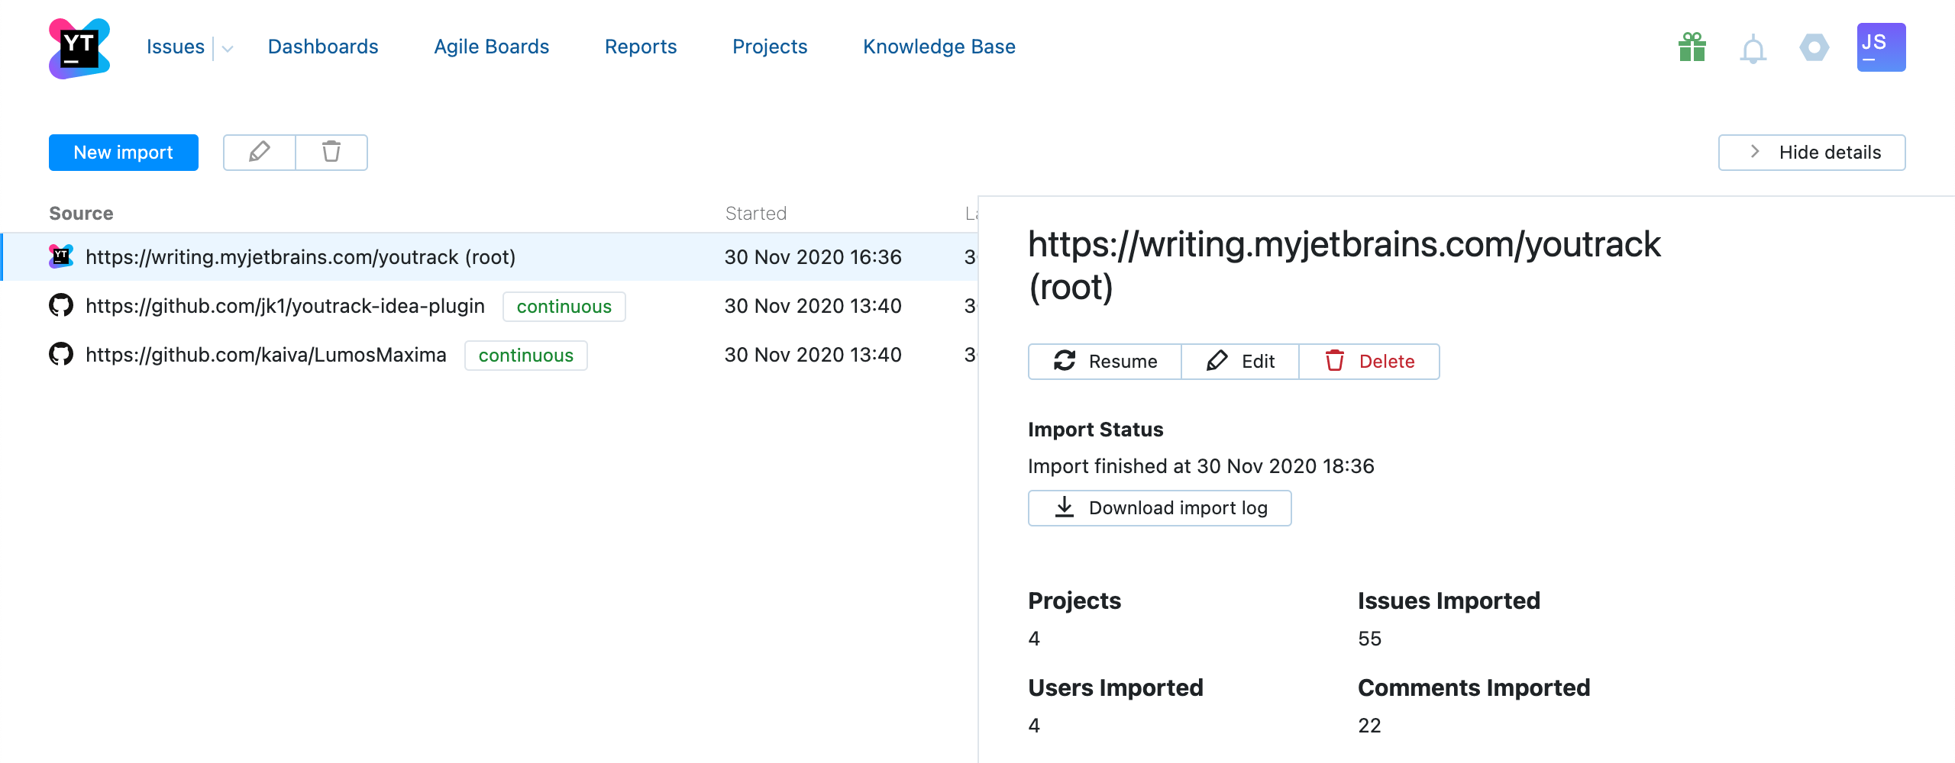Open the JS user avatar menu

pyautogui.click(x=1881, y=47)
